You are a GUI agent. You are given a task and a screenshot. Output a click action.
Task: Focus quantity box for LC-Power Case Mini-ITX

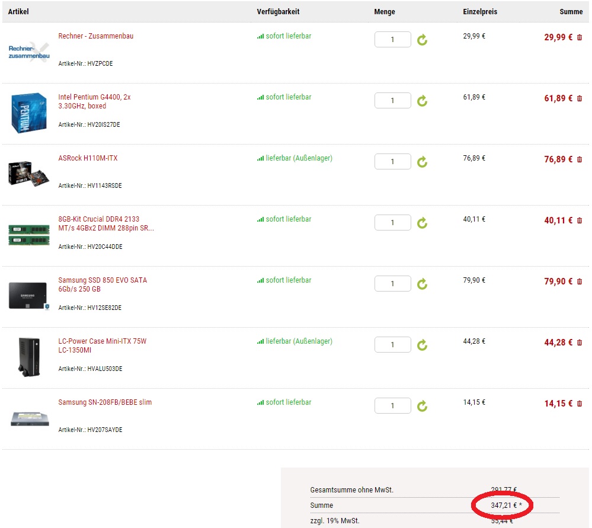tap(393, 344)
